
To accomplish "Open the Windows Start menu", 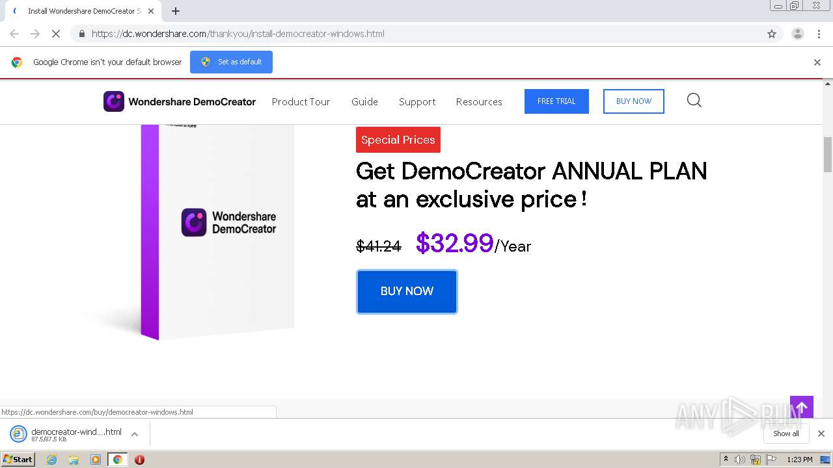I will point(18,460).
